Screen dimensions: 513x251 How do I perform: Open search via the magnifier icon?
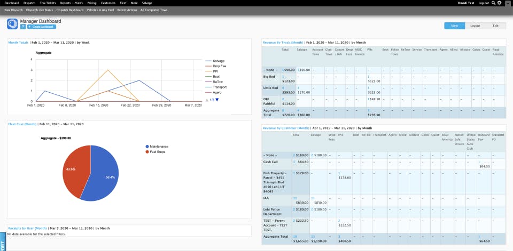pyautogui.click(x=493, y=3)
